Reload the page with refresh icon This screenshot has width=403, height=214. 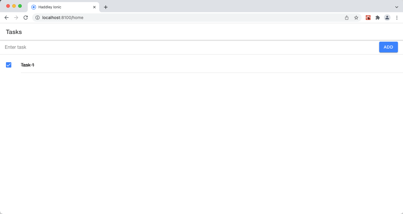[26, 18]
